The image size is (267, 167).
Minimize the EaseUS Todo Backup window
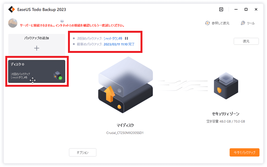(236, 10)
